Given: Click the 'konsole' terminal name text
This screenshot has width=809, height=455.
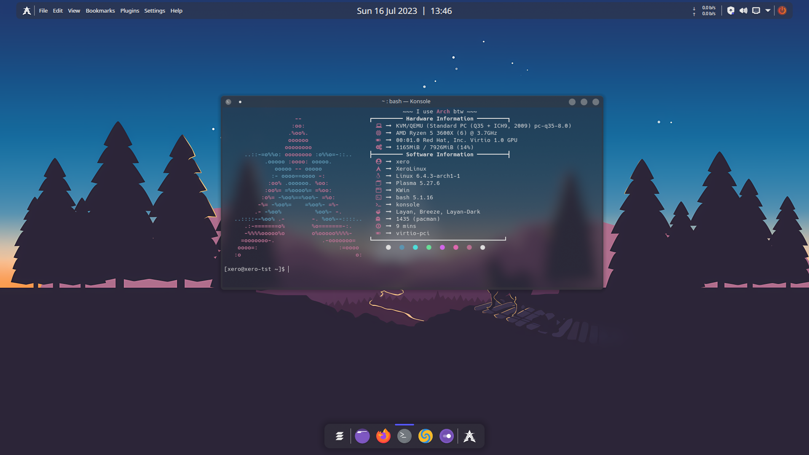Looking at the screenshot, I should [407, 205].
